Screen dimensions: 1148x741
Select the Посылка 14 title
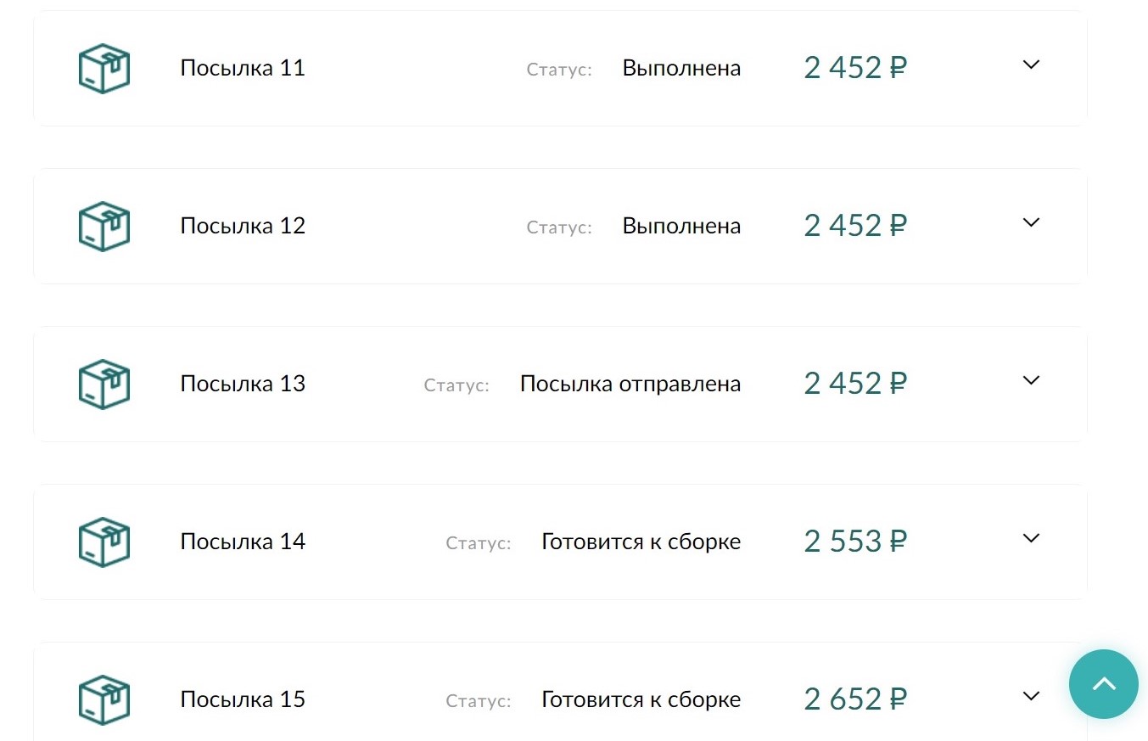pyautogui.click(x=243, y=542)
